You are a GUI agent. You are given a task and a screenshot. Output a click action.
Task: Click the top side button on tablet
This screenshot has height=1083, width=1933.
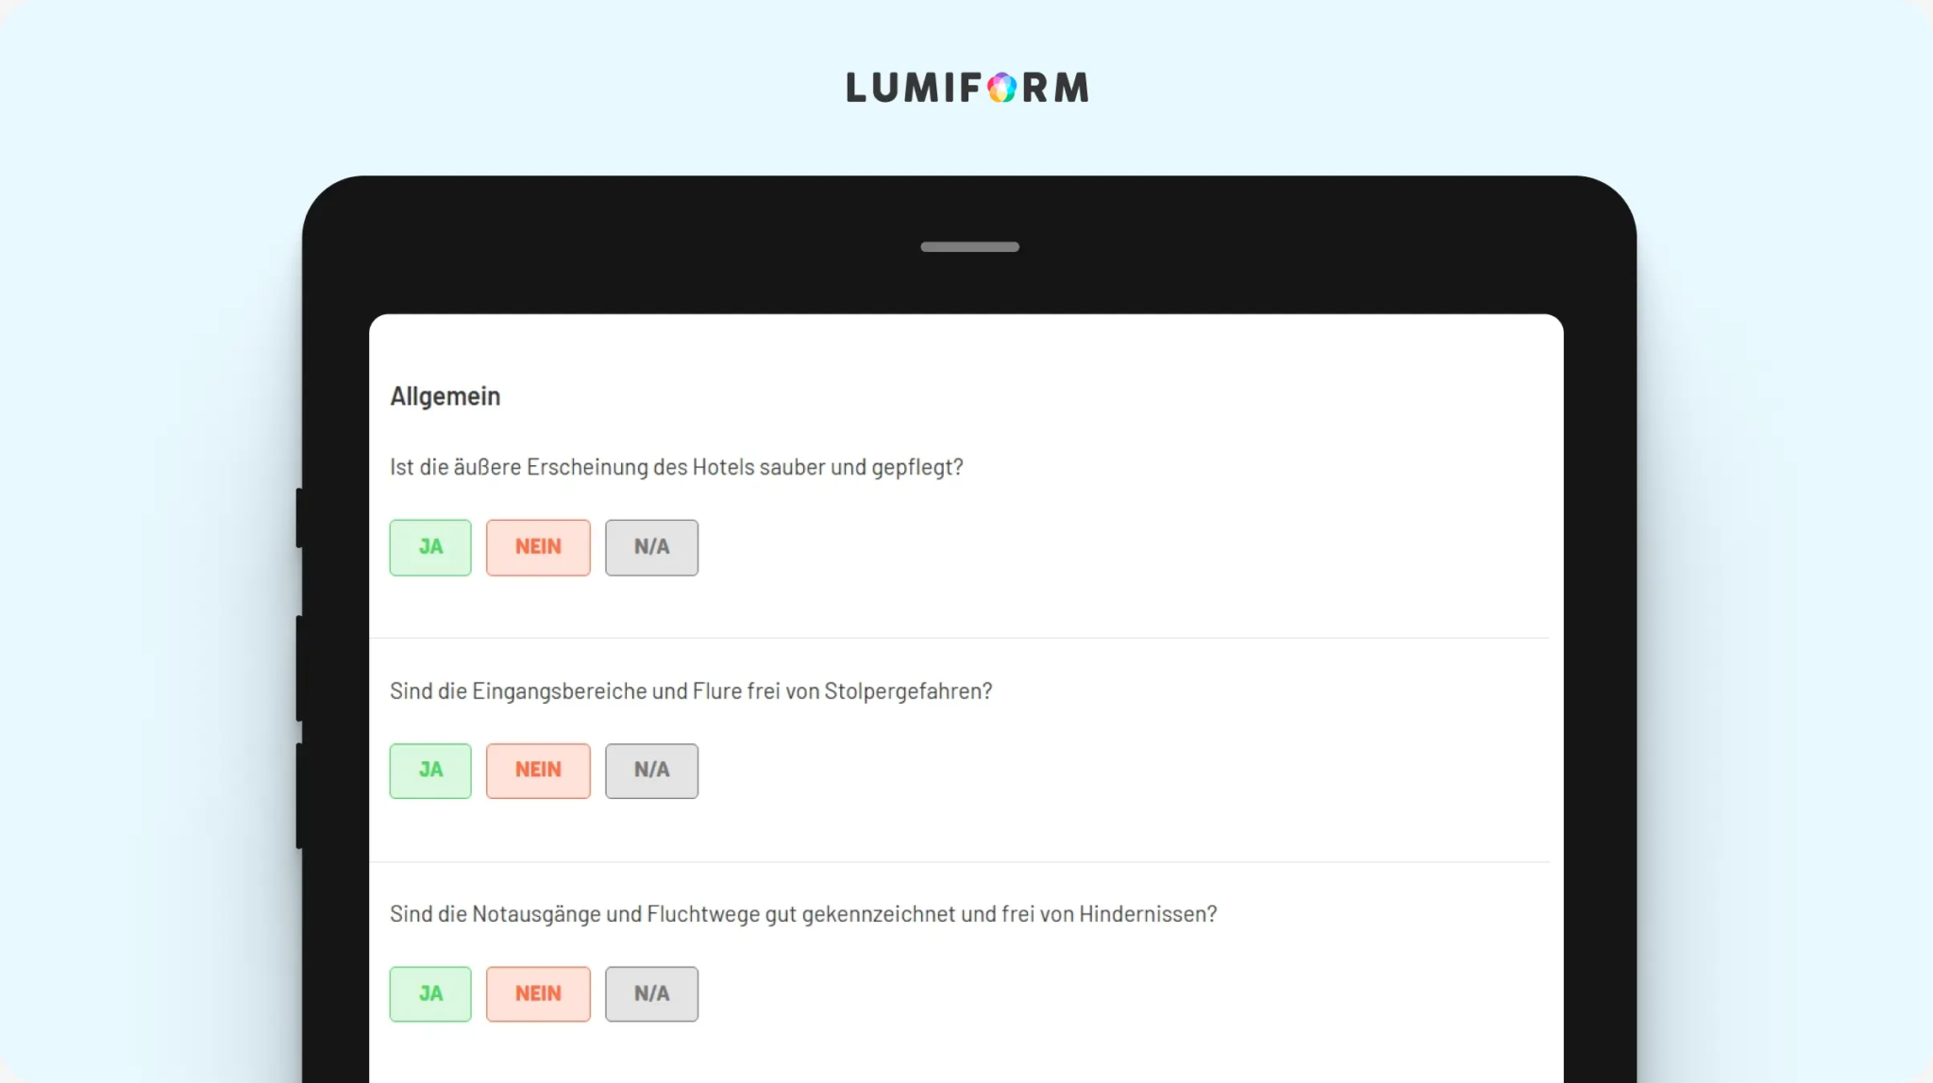299,518
